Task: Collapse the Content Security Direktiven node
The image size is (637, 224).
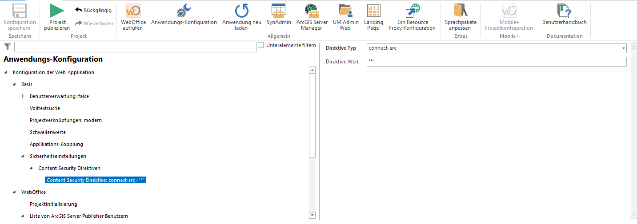Action: [32, 168]
